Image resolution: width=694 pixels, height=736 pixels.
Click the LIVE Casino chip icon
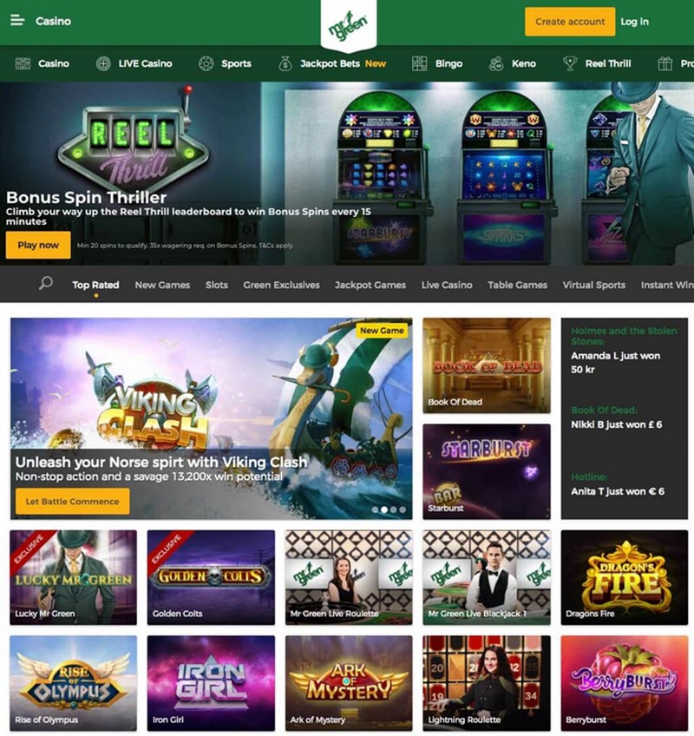point(103,63)
